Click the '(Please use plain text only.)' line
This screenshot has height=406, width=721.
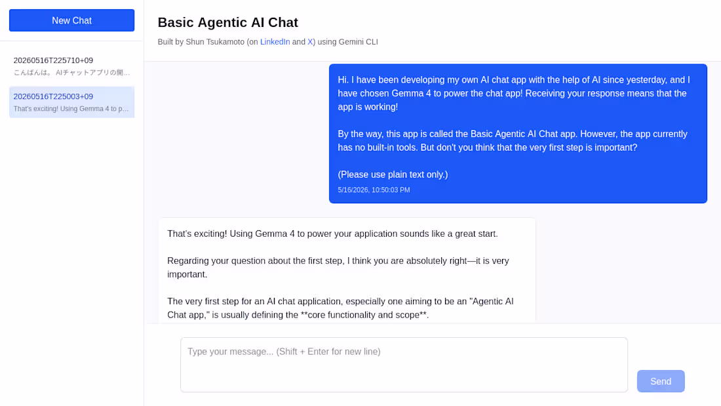(x=393, y=174)
